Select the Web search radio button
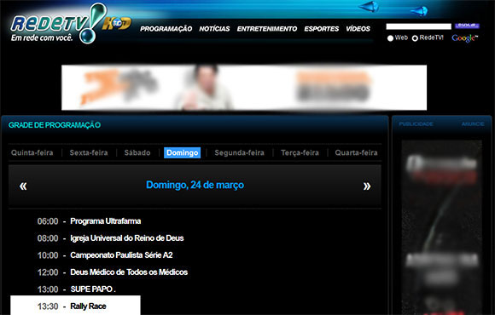This screenshot has width=495, height=315. click(391, 38)
